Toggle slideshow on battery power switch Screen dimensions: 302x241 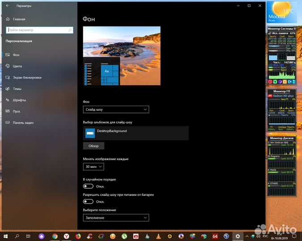click(x=88, y=201)
